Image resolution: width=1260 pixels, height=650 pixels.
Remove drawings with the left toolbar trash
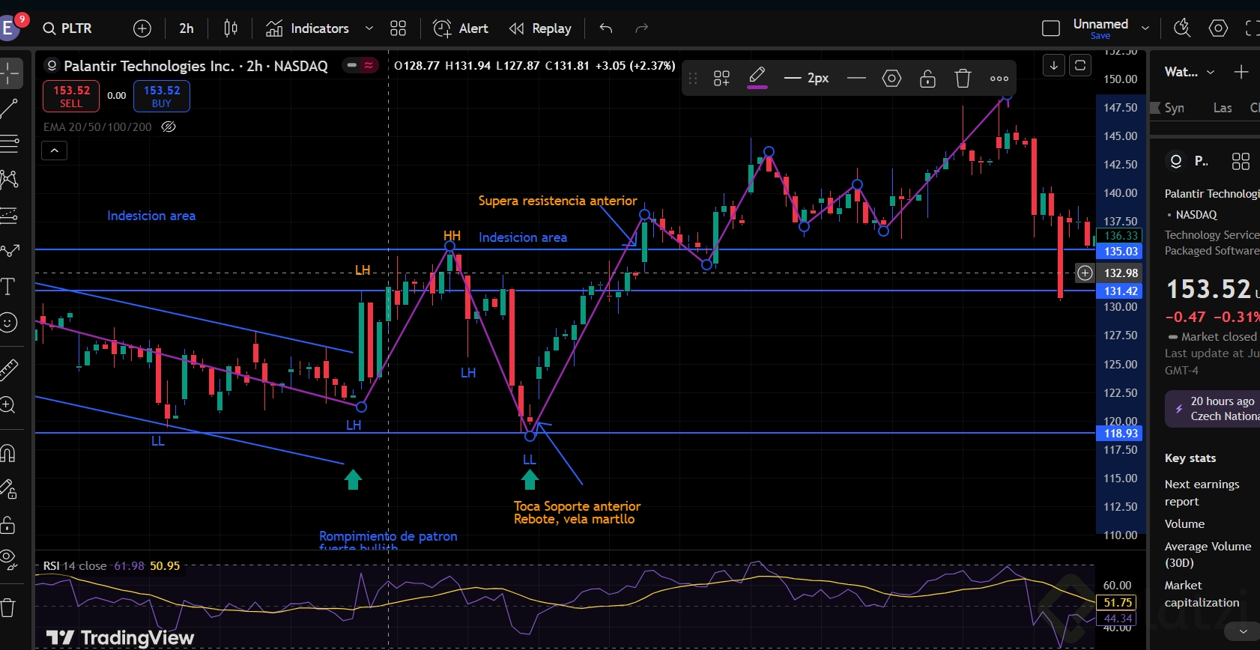(x=7, y=607)
